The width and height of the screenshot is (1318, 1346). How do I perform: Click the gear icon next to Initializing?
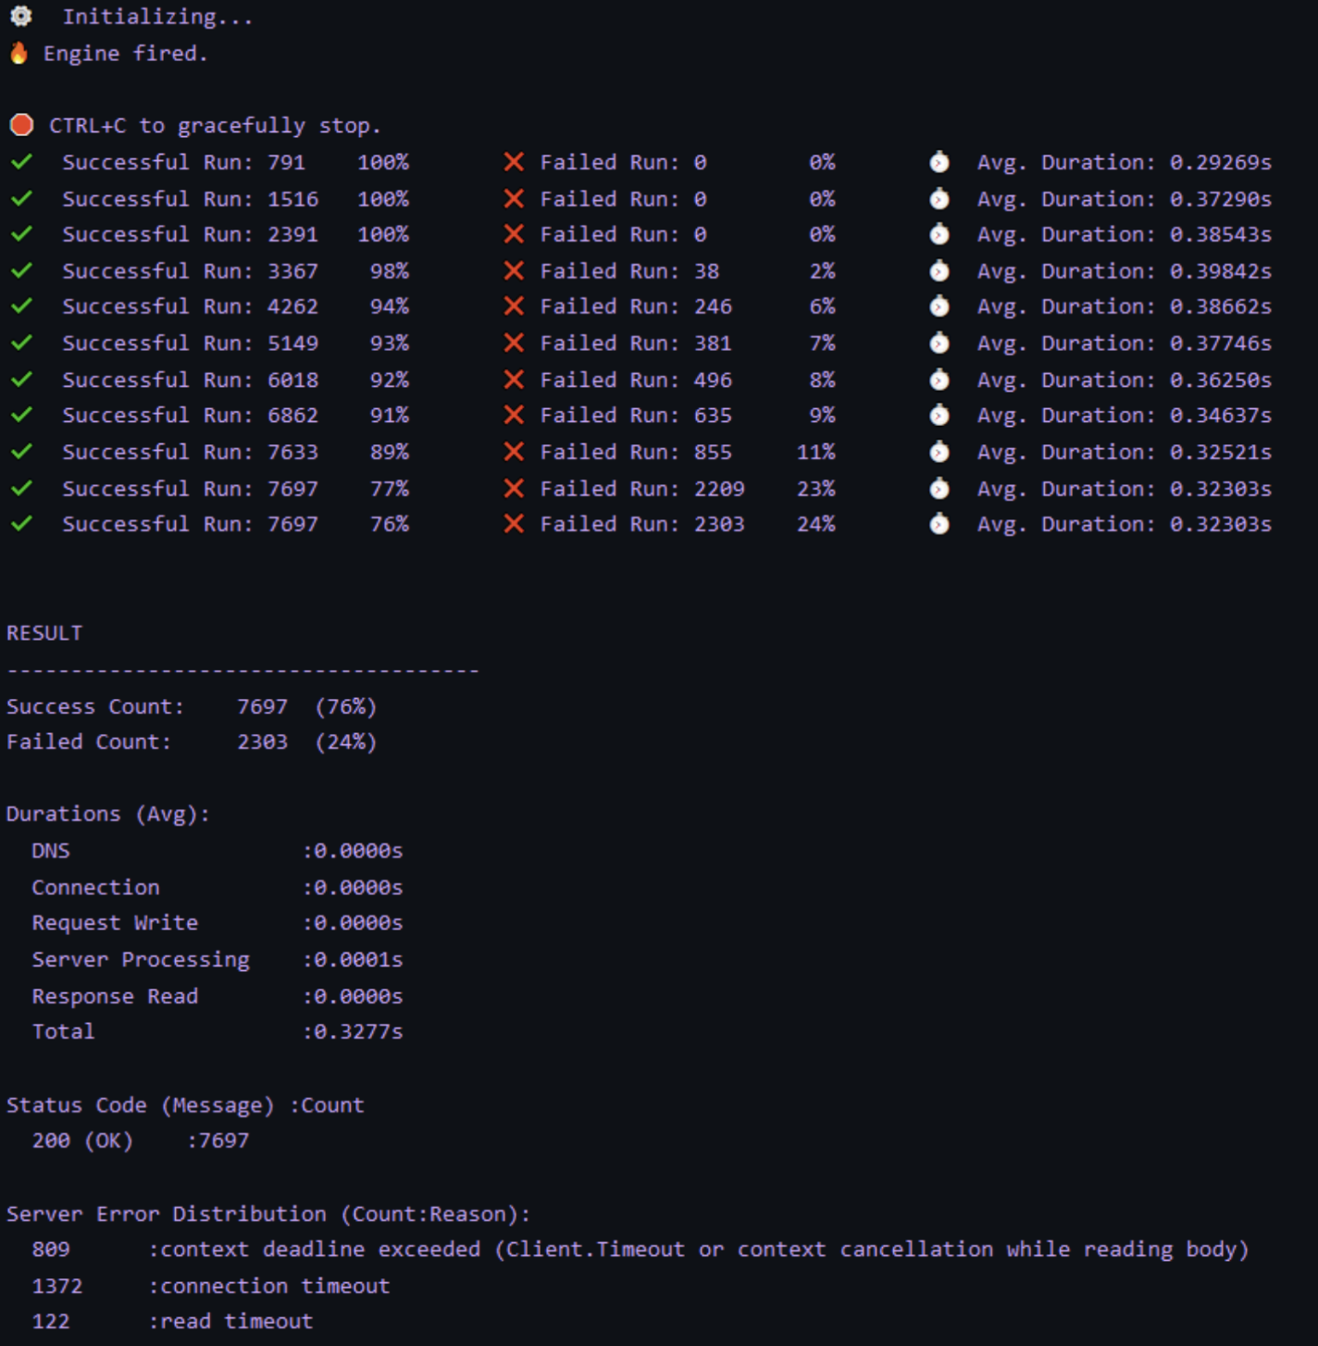[x=20, y=14]
